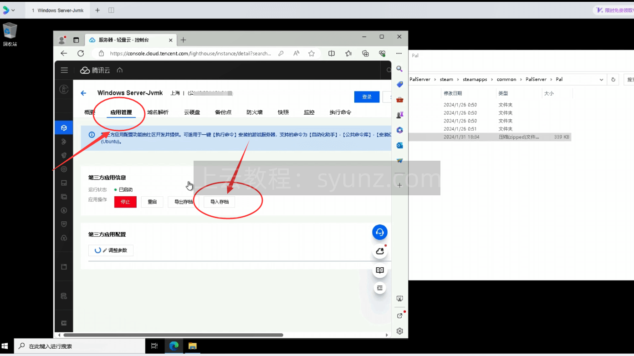Open the Windows Start button
Viewport: 634px width, 356px height.
point(5,346)
